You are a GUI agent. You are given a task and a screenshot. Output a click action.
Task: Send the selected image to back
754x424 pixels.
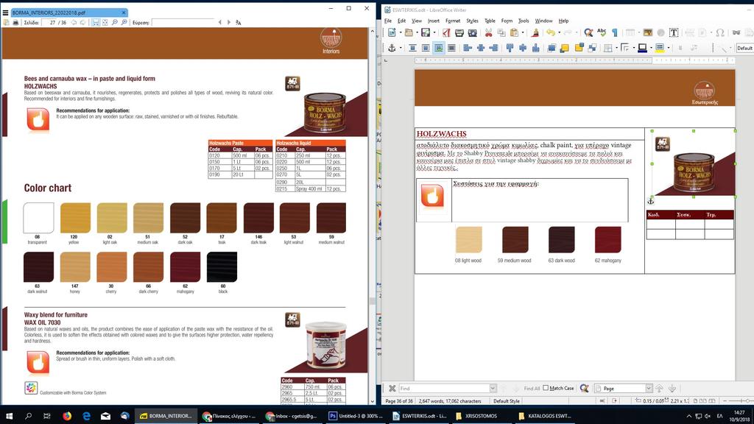click(x=592, y=48)
